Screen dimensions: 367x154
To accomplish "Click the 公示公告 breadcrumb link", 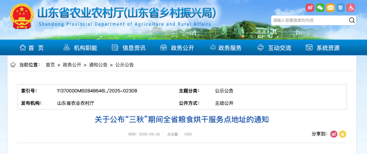I will point(124,65).
